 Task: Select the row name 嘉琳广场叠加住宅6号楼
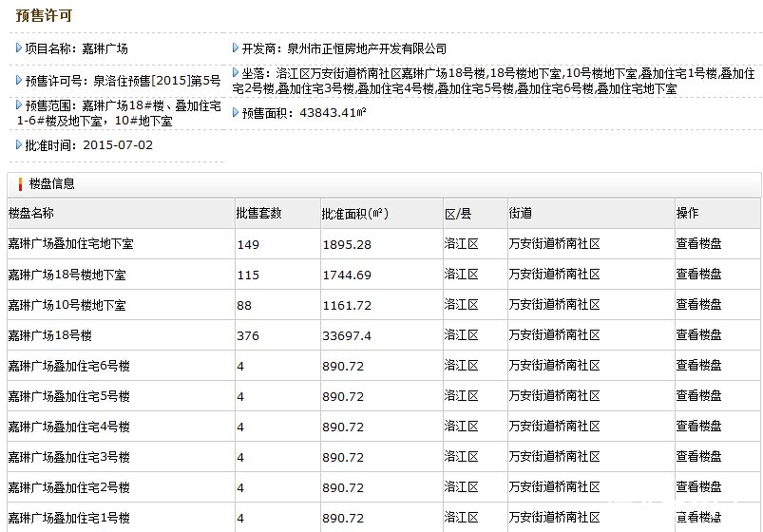point(69,366)
